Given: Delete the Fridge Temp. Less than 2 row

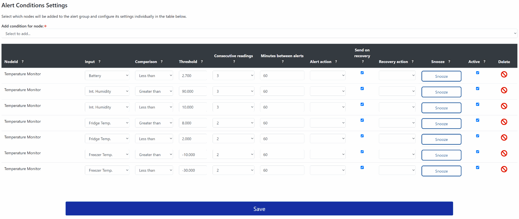Looking at the screenshot, I should coord(504,138).
